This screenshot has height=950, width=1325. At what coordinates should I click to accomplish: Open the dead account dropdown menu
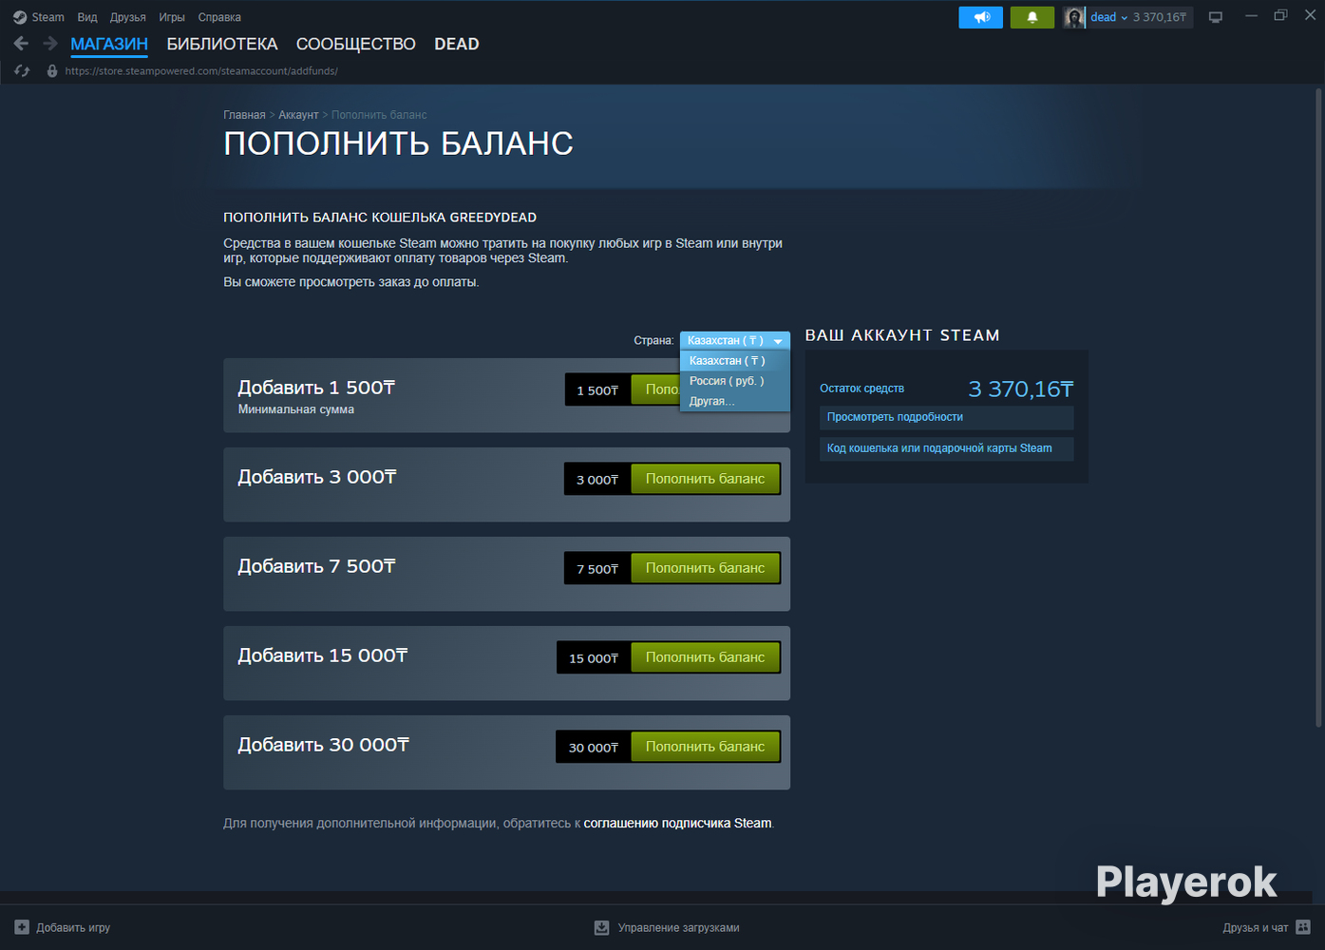tap(1108, 17)
